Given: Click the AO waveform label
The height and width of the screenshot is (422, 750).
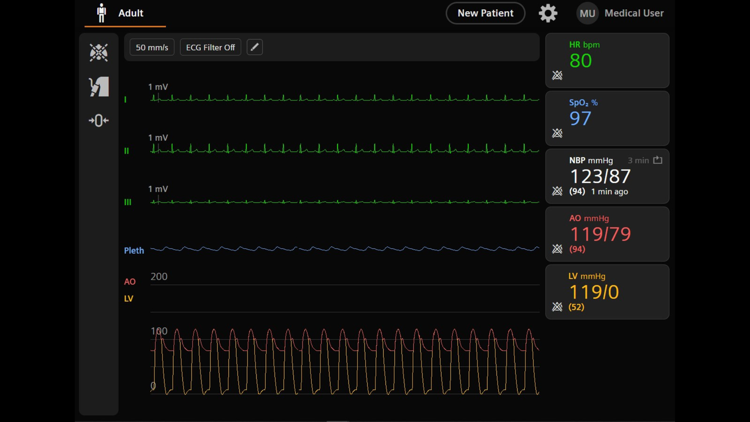Looking at the screenshot, I should pos(129,282).
